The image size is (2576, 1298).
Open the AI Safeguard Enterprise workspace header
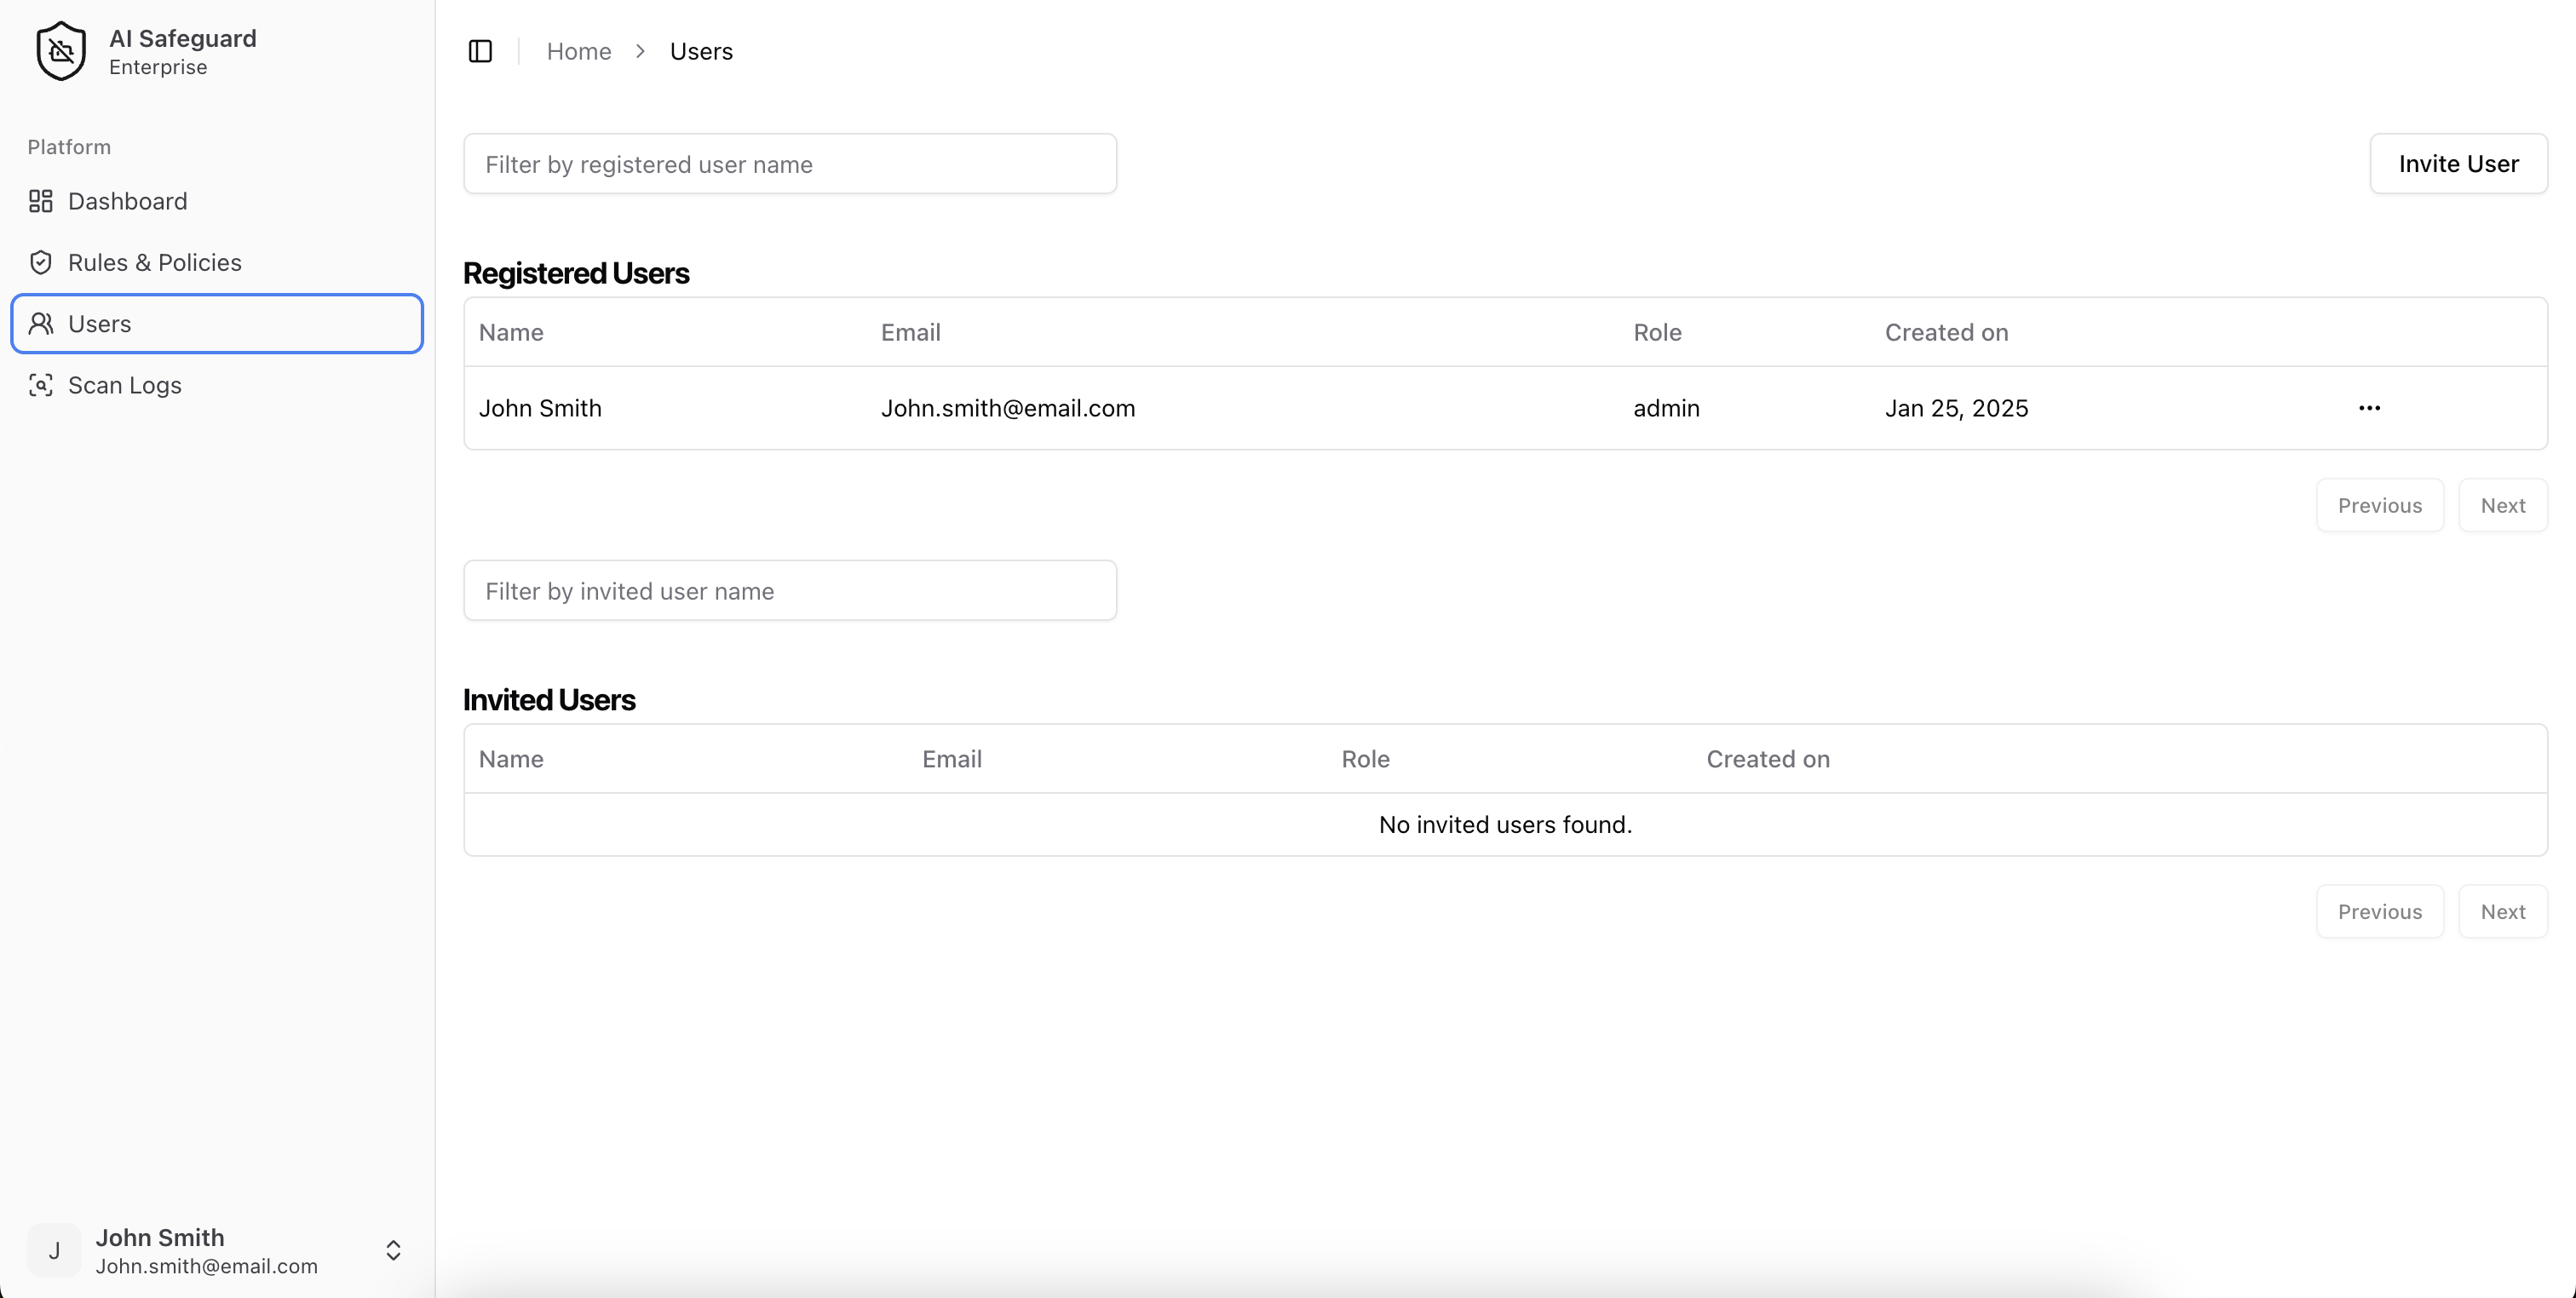tap(182, 51)
